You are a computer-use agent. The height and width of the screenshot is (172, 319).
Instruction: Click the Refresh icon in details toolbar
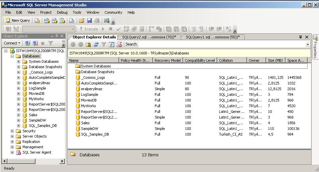(x=111, y=44)
